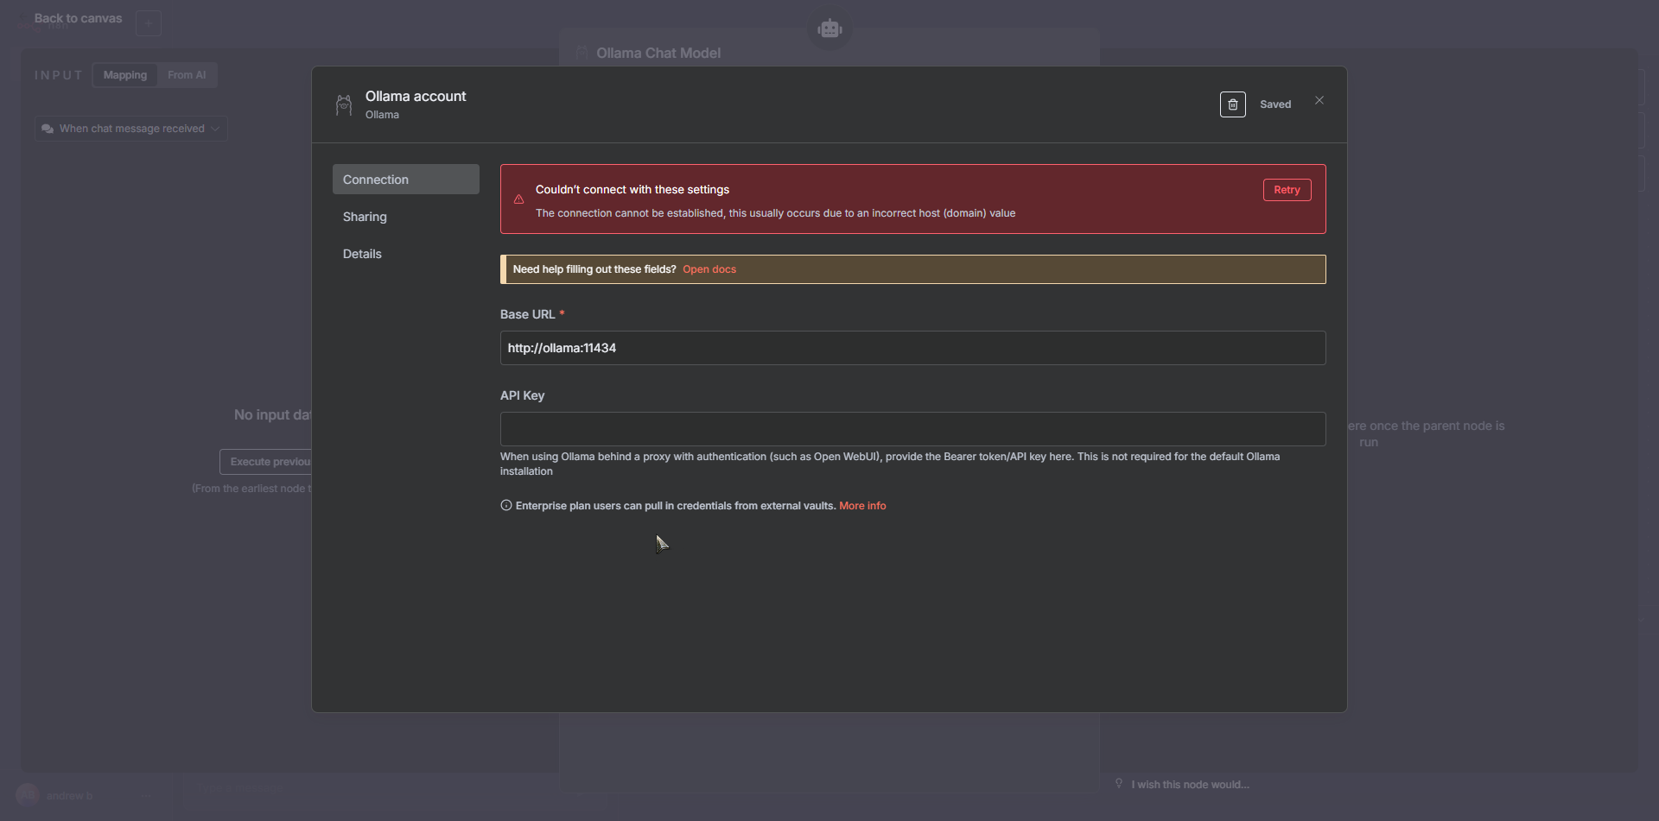The image size is (1659, 821).
Task: Open docs link for help
Action: click(x=709, y=269)
